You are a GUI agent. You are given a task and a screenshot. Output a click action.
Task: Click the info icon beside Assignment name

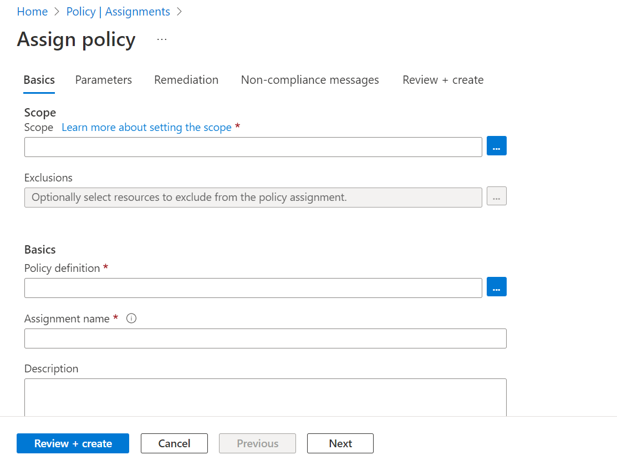(131, 318)
